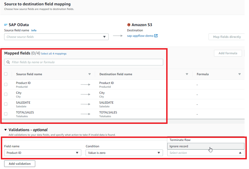Click source Product ID field text
The image size is (249, 169).
pyautogui.click(x=23, y=83)
